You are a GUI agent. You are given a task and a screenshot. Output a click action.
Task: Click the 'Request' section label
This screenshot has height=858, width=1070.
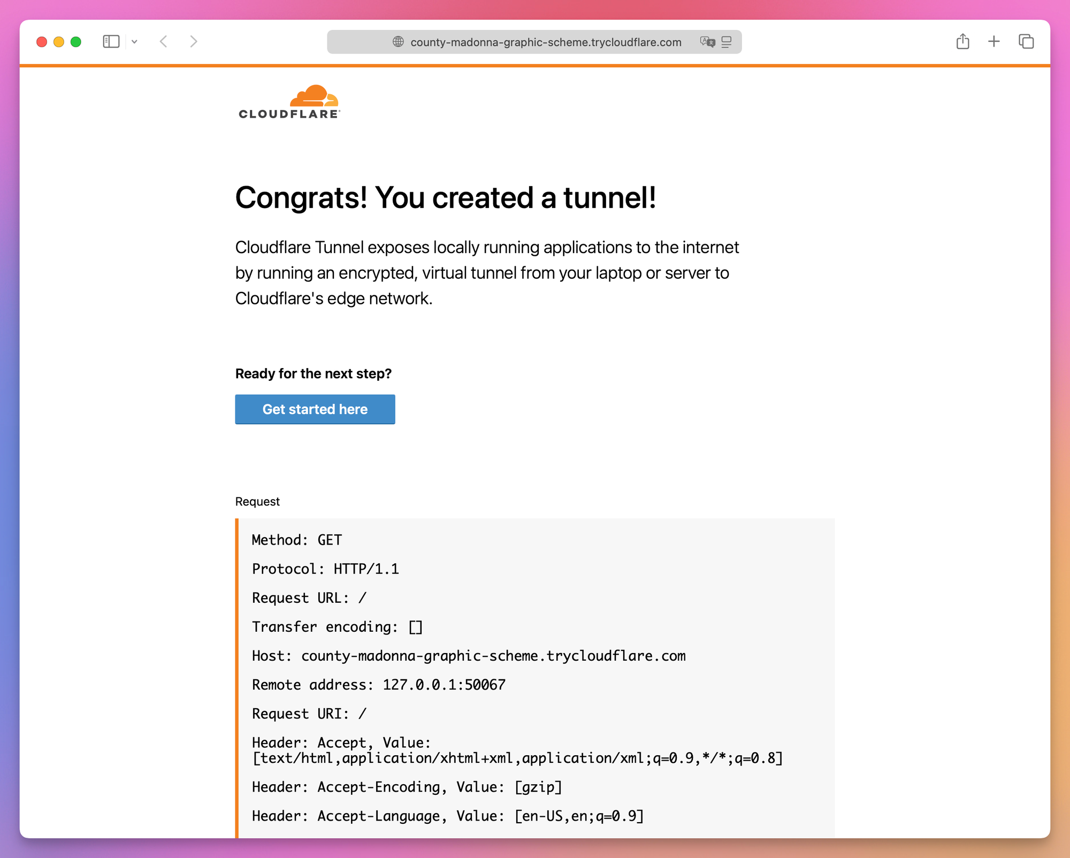tap(257, 502)
